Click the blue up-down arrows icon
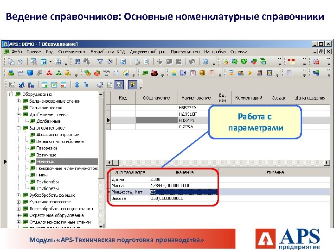This screenshot has width=334, height=250. click(x=77, y=85)
